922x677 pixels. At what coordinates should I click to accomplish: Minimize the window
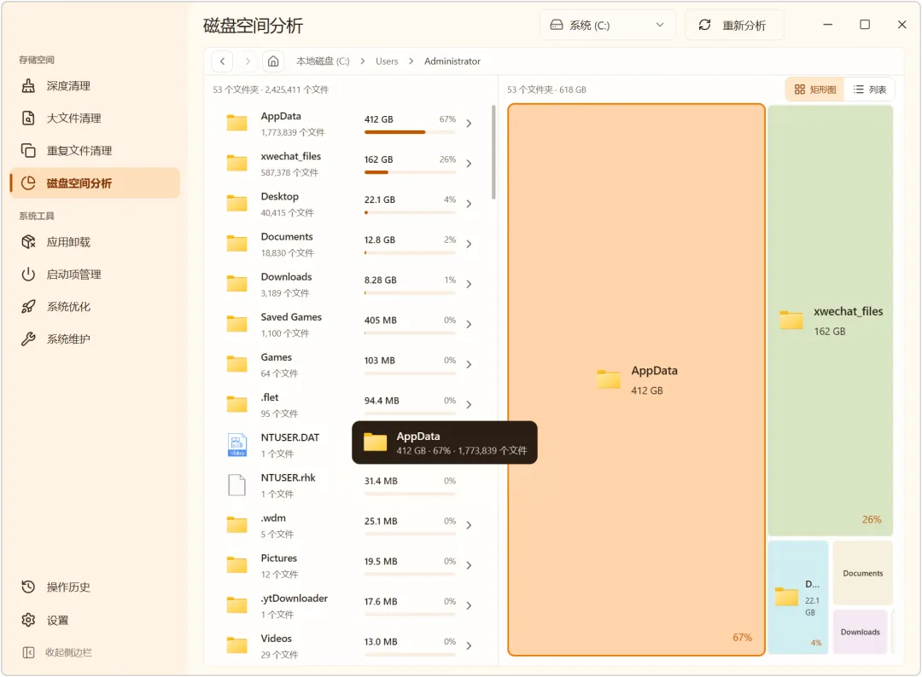point(828,25)
